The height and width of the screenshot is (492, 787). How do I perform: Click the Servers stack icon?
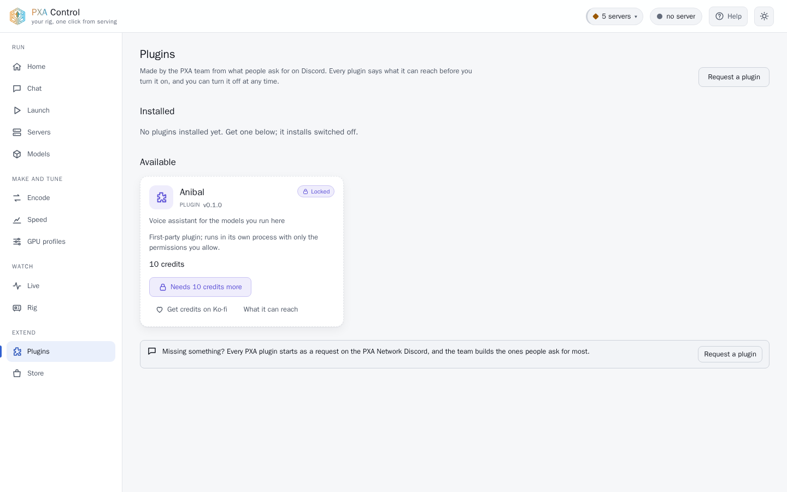[17, 132]
